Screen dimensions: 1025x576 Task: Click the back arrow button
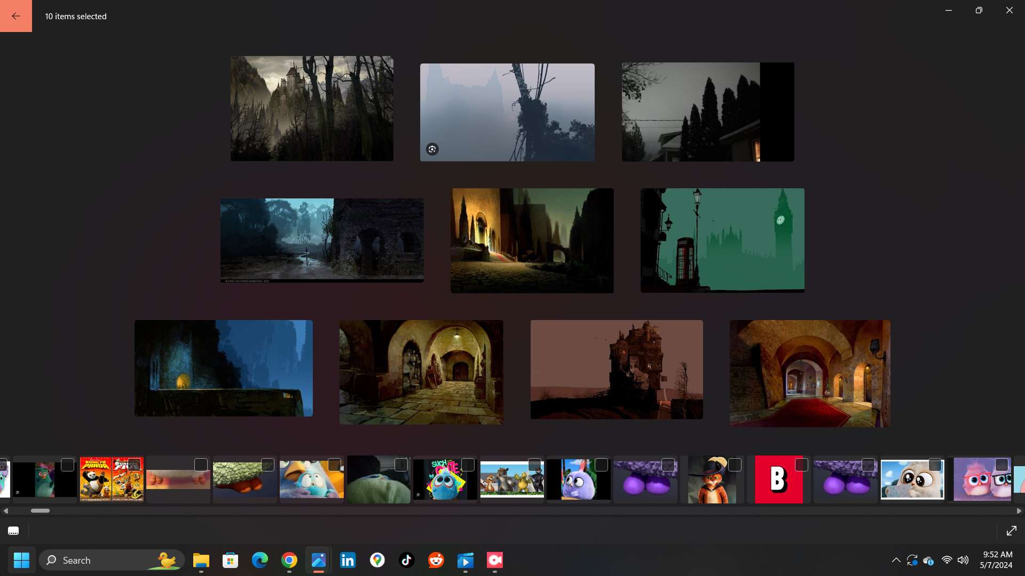(16, 16)
